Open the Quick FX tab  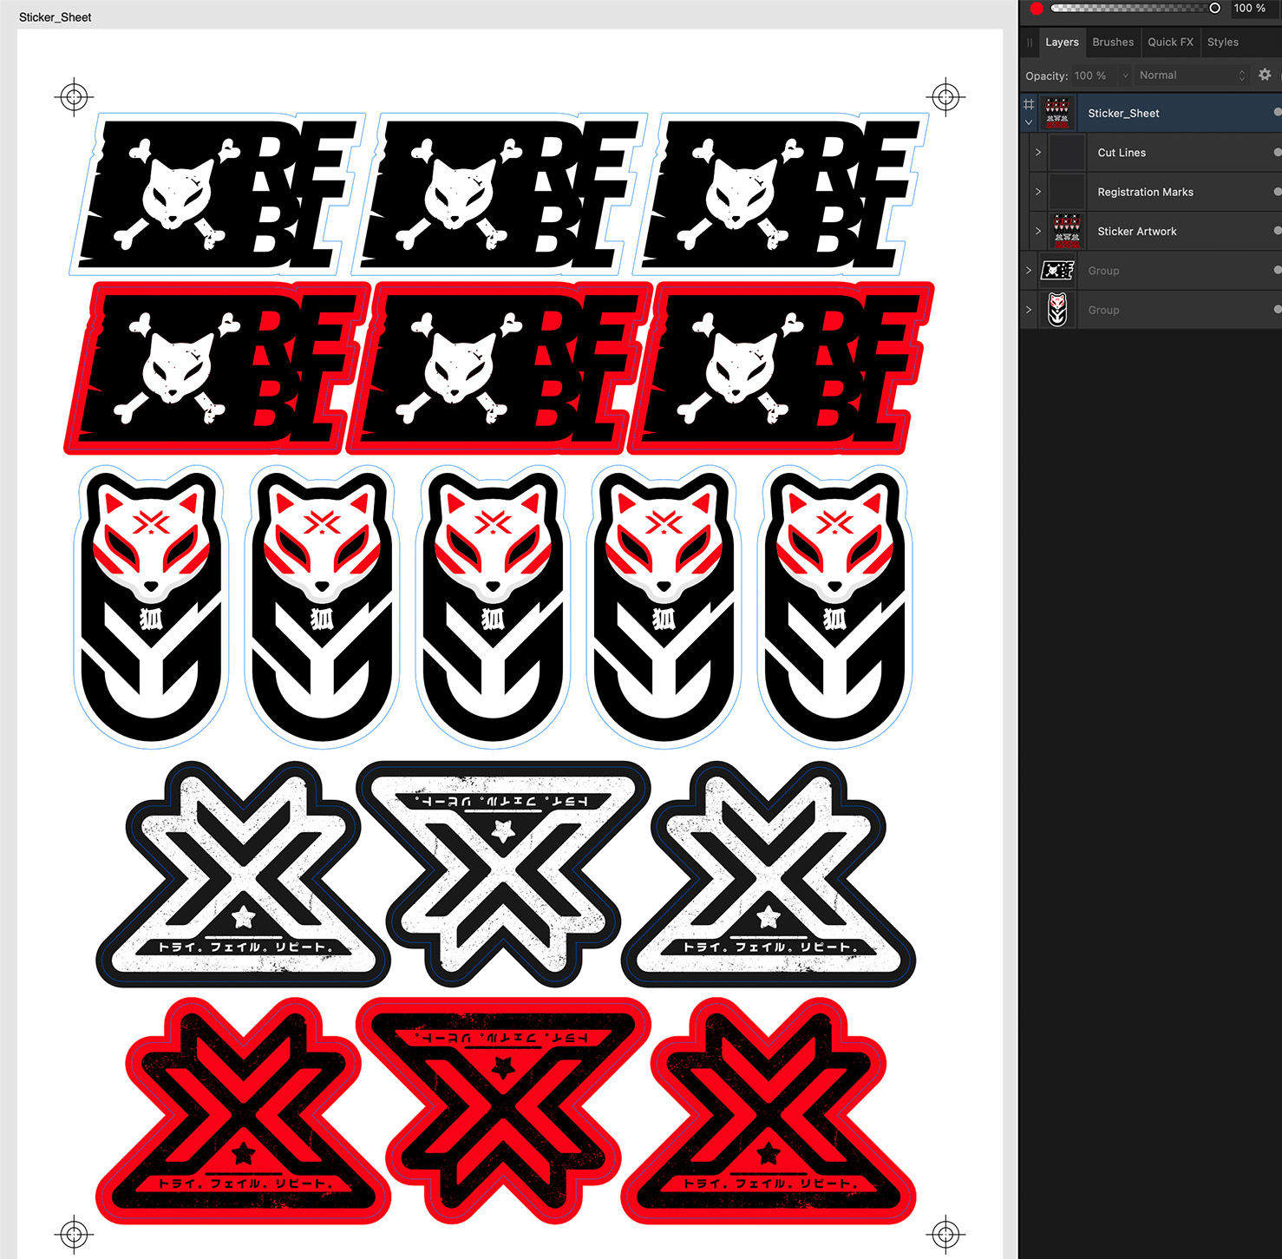pos(1170,43)
